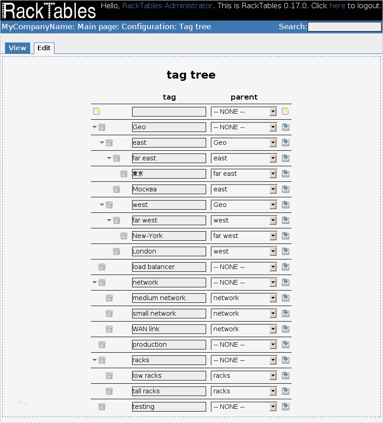Save changes icon for 東京 row

coord(286,174)
